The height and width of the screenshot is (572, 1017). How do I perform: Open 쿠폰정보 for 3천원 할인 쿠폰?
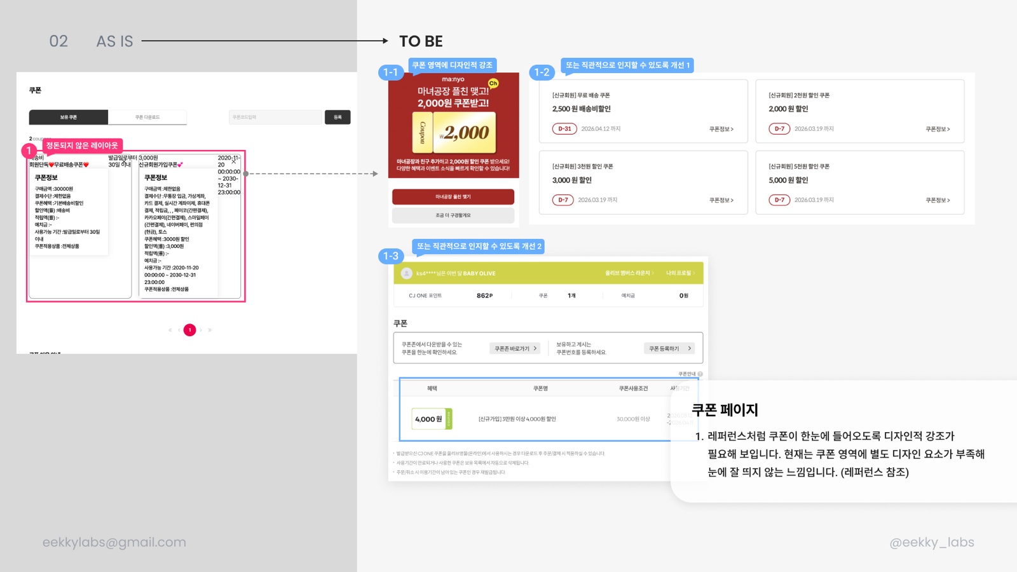click(x=721, y=200)
